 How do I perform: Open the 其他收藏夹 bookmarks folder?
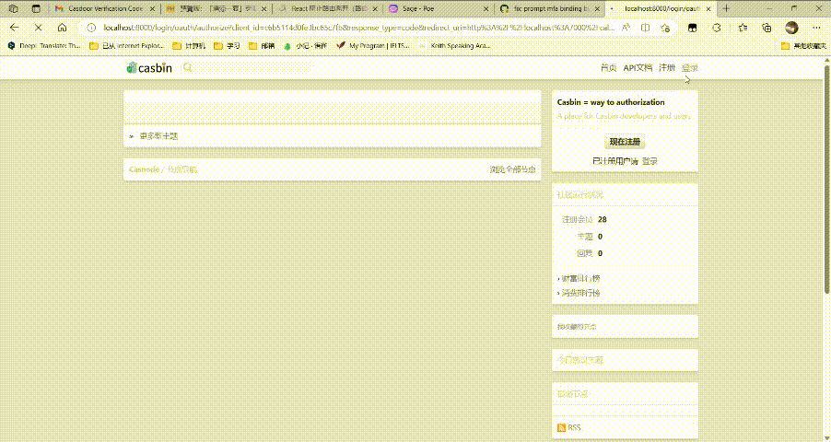[x=802, y=45]
